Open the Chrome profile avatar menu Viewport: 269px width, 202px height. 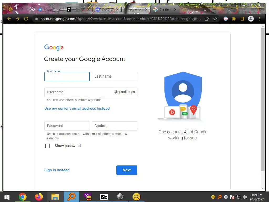pyautogui.click(x=251, y=19)
